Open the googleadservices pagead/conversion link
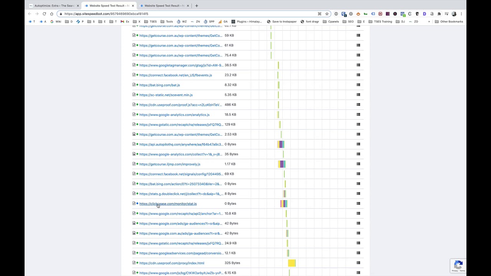Screen dimensions: 491x276 (x=181, y=253)
